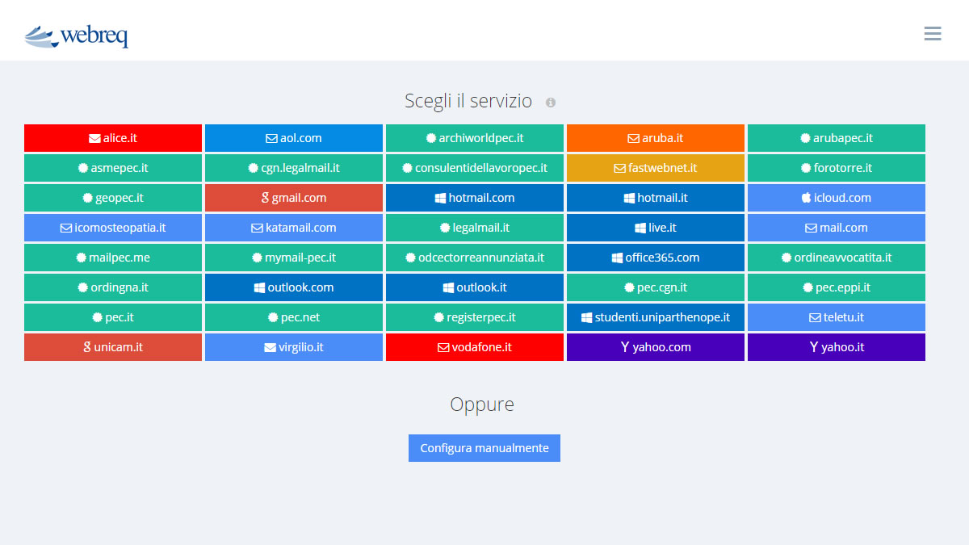Click the Windows icon on office365.com tile
The width and height of the screenshot is (969, 545).
[x=617, y=258]
